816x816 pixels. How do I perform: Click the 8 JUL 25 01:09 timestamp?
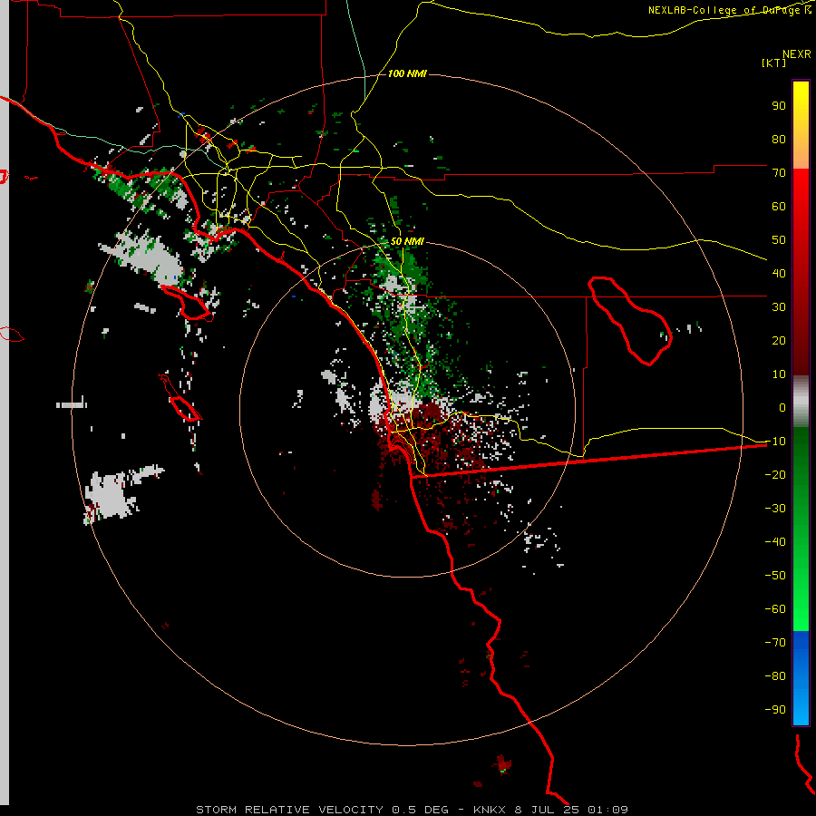(x=571, y=810)
